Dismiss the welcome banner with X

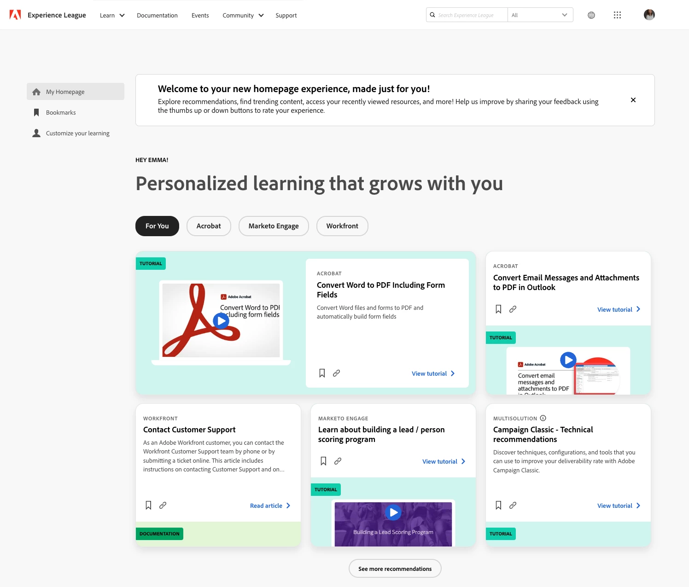tap(633, 100)
